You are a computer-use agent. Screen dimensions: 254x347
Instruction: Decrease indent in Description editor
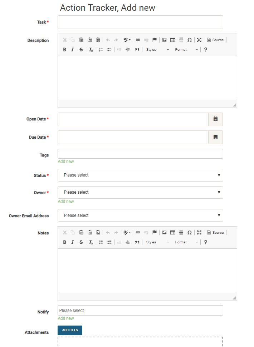coord(119,50)
